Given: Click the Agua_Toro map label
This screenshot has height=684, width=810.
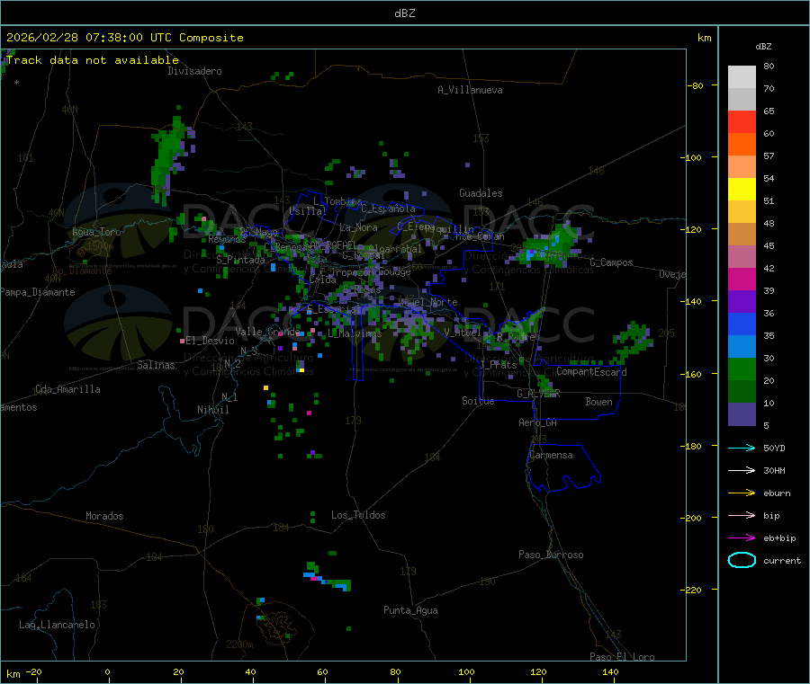Looking at the screenshot, I should [96, 232].
